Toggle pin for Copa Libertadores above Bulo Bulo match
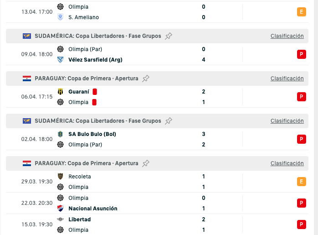318x235 pixels. tap(169, 121)
